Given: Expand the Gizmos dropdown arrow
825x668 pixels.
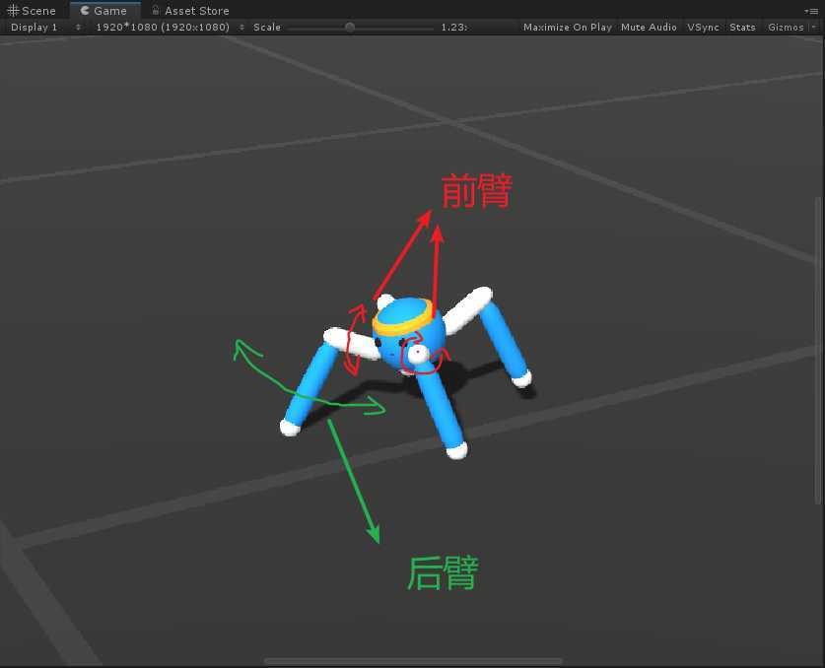Looking at the screenshot, I should (x=813, y=28).
